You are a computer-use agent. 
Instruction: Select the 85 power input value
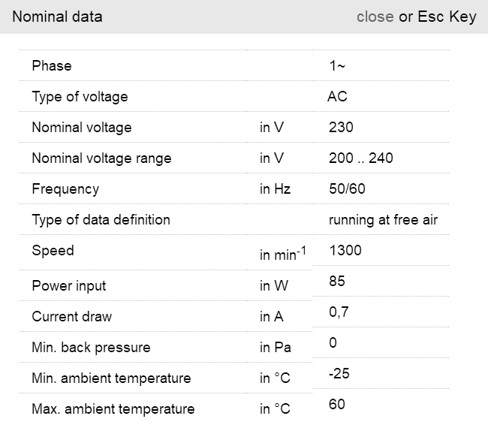(337, 282)
